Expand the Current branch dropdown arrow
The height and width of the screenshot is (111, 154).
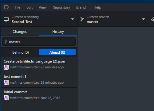coord(143,19)
